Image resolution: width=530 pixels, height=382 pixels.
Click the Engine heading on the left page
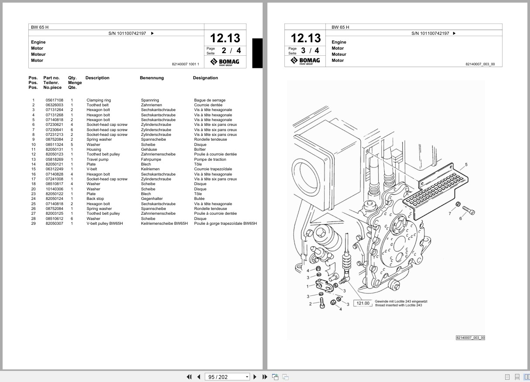[x=38, y=42]
